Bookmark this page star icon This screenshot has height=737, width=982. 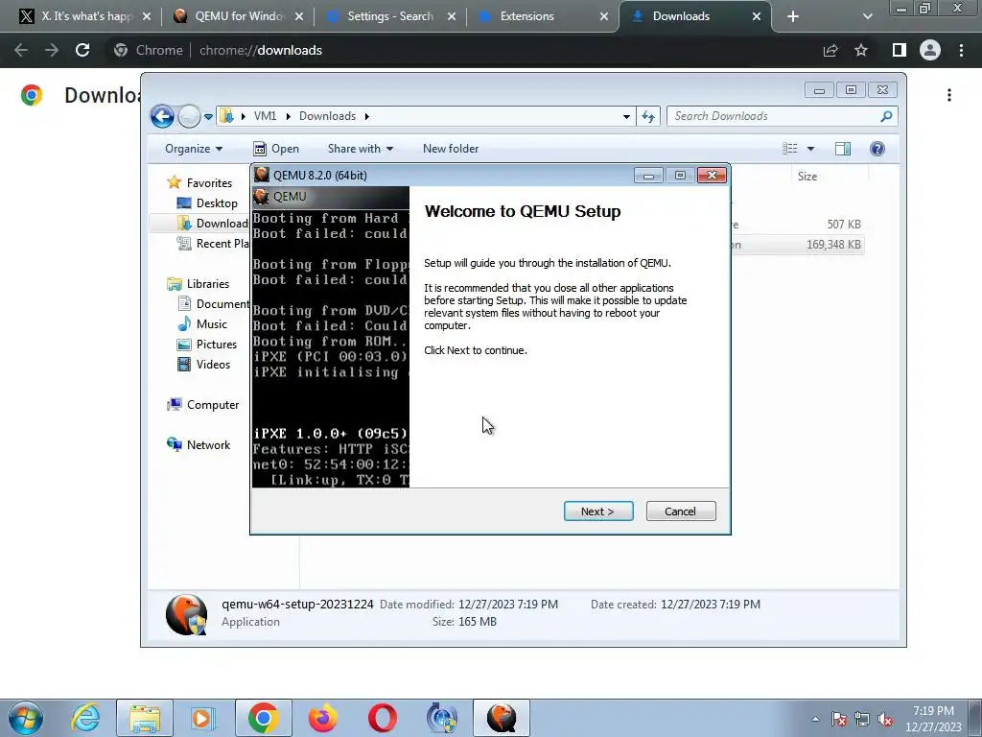click(x=861, y=50)
